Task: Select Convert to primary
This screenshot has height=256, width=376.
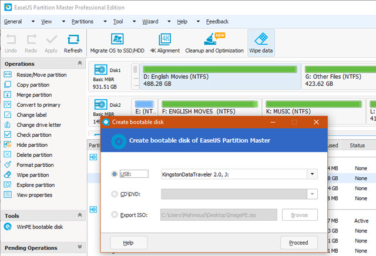Action: coord(38,105)
